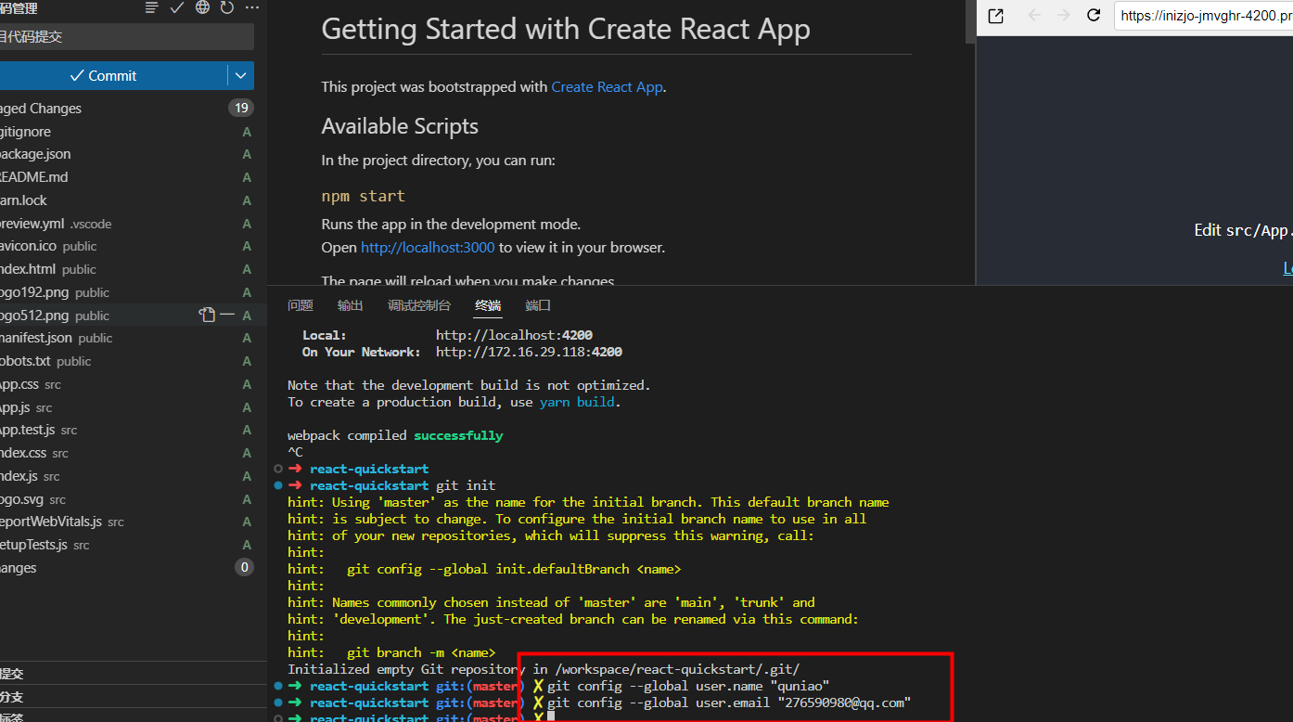Click the 19 staged changes count badge
The height and width of the screenshot is (722, 1293).
[x=241, y=109]
